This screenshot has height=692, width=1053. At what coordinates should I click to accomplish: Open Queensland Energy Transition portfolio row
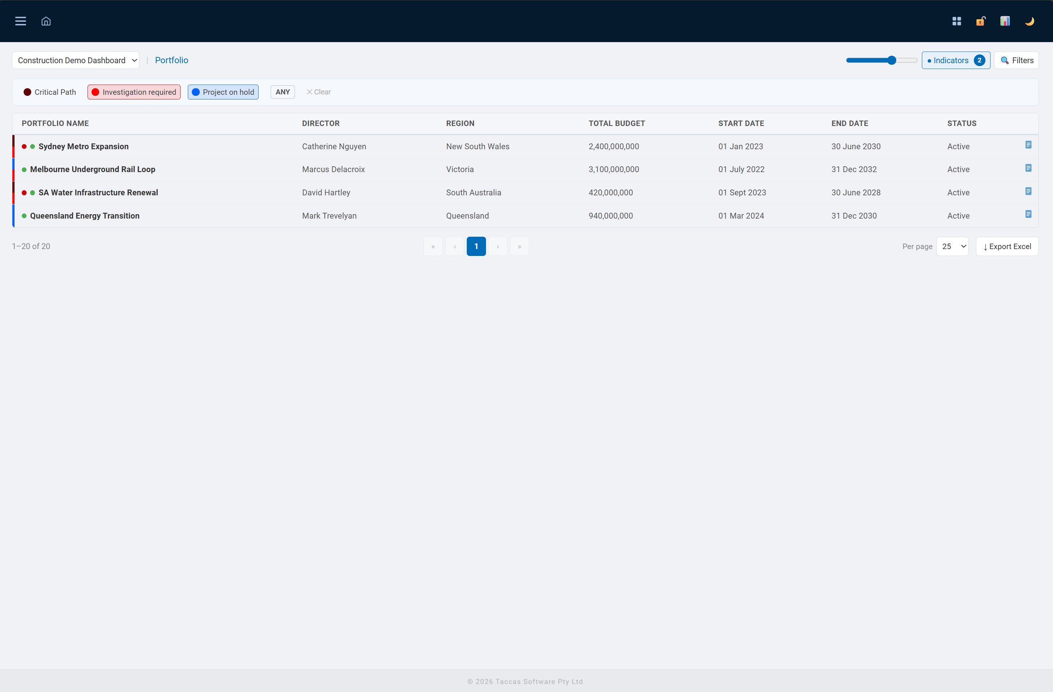tap(525, 216)
